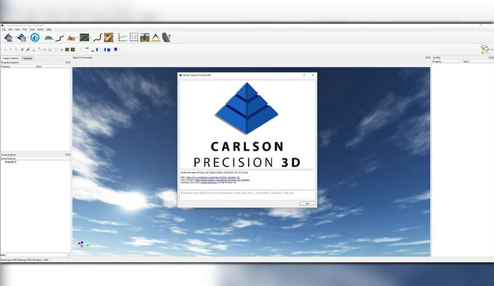494x286 pixels.
Task: Switch to the Materials tab
Action: [28, 58]
